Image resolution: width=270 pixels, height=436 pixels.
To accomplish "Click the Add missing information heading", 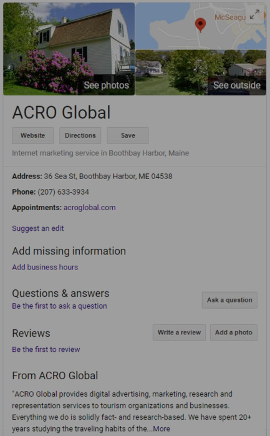I will (x=69, y=251).
